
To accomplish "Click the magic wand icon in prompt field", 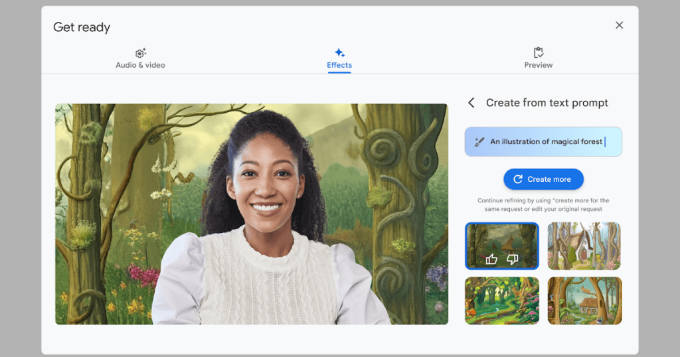I will 479,142.
